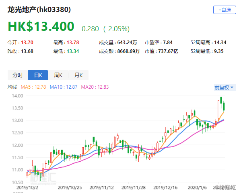Click the 2019/10/2 date axis label
The width and height of the screenshot is (239, 193).
click(x=27, y=187)
